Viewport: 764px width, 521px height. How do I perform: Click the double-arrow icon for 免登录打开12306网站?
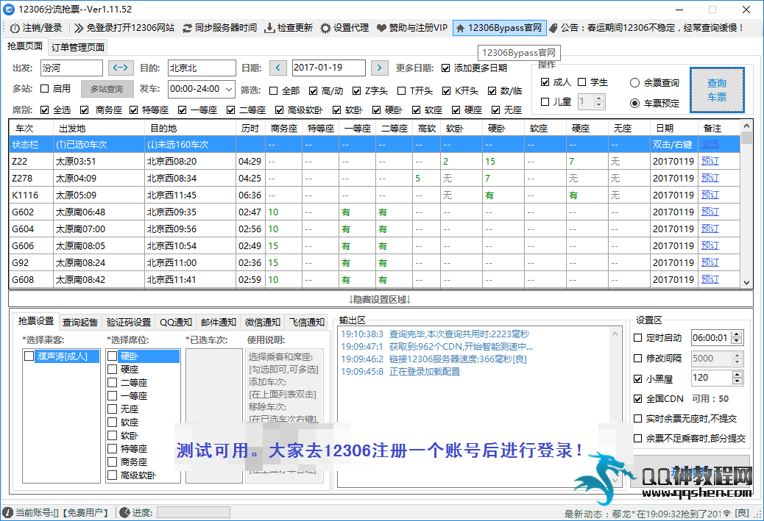79,28
